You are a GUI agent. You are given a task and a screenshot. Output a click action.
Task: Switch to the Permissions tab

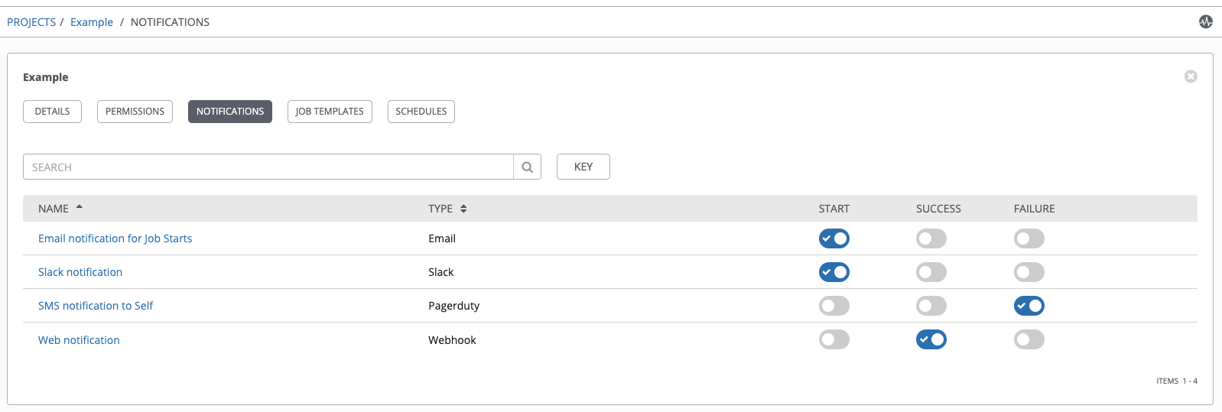(135, 112)
